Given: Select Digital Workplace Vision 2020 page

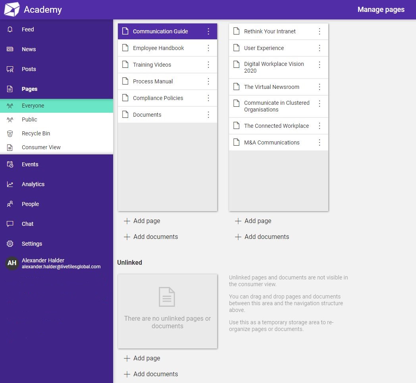Looking at the screenshot, I should coord(279,67).
